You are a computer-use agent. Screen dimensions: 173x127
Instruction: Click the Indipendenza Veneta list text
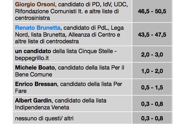pos(42,107)
